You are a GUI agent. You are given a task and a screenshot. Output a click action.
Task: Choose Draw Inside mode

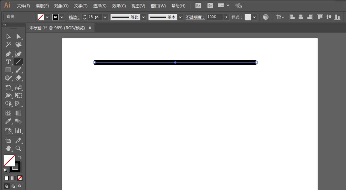20,186
